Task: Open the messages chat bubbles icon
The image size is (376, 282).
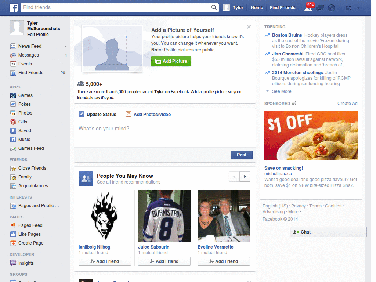Action: click(320, 8)
